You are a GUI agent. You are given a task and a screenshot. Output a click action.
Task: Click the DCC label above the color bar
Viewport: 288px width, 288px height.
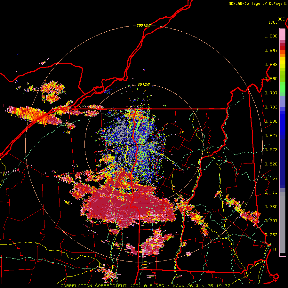pyautogui.click(x=281, y=19)
